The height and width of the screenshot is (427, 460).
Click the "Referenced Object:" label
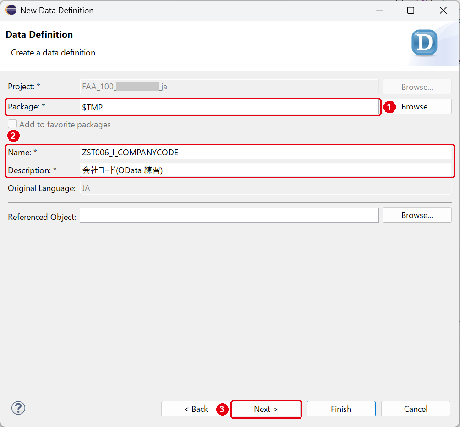42,217
